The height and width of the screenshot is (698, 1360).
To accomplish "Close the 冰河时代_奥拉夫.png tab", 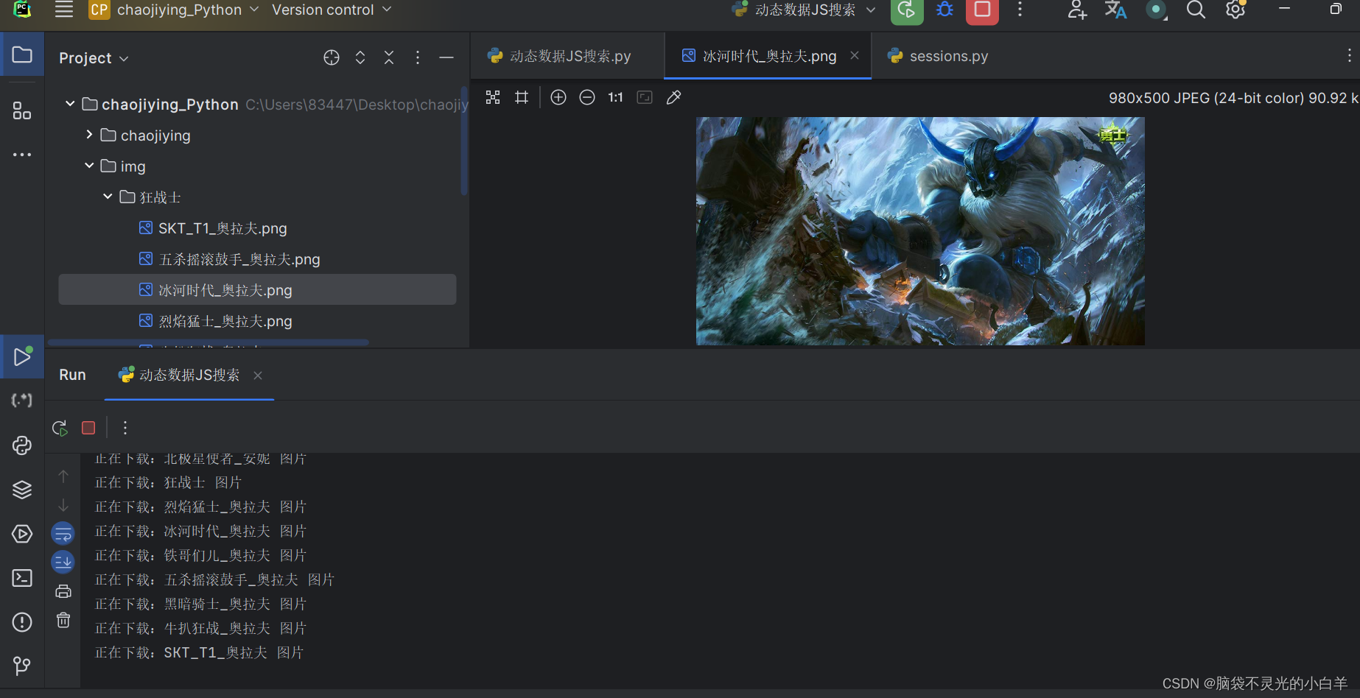I will pos(855,55).
